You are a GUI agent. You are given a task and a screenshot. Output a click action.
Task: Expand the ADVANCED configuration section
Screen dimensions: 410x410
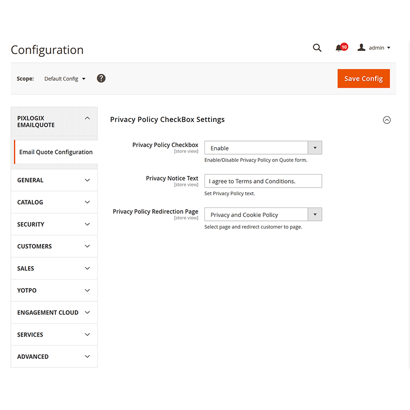click(54, 356)
